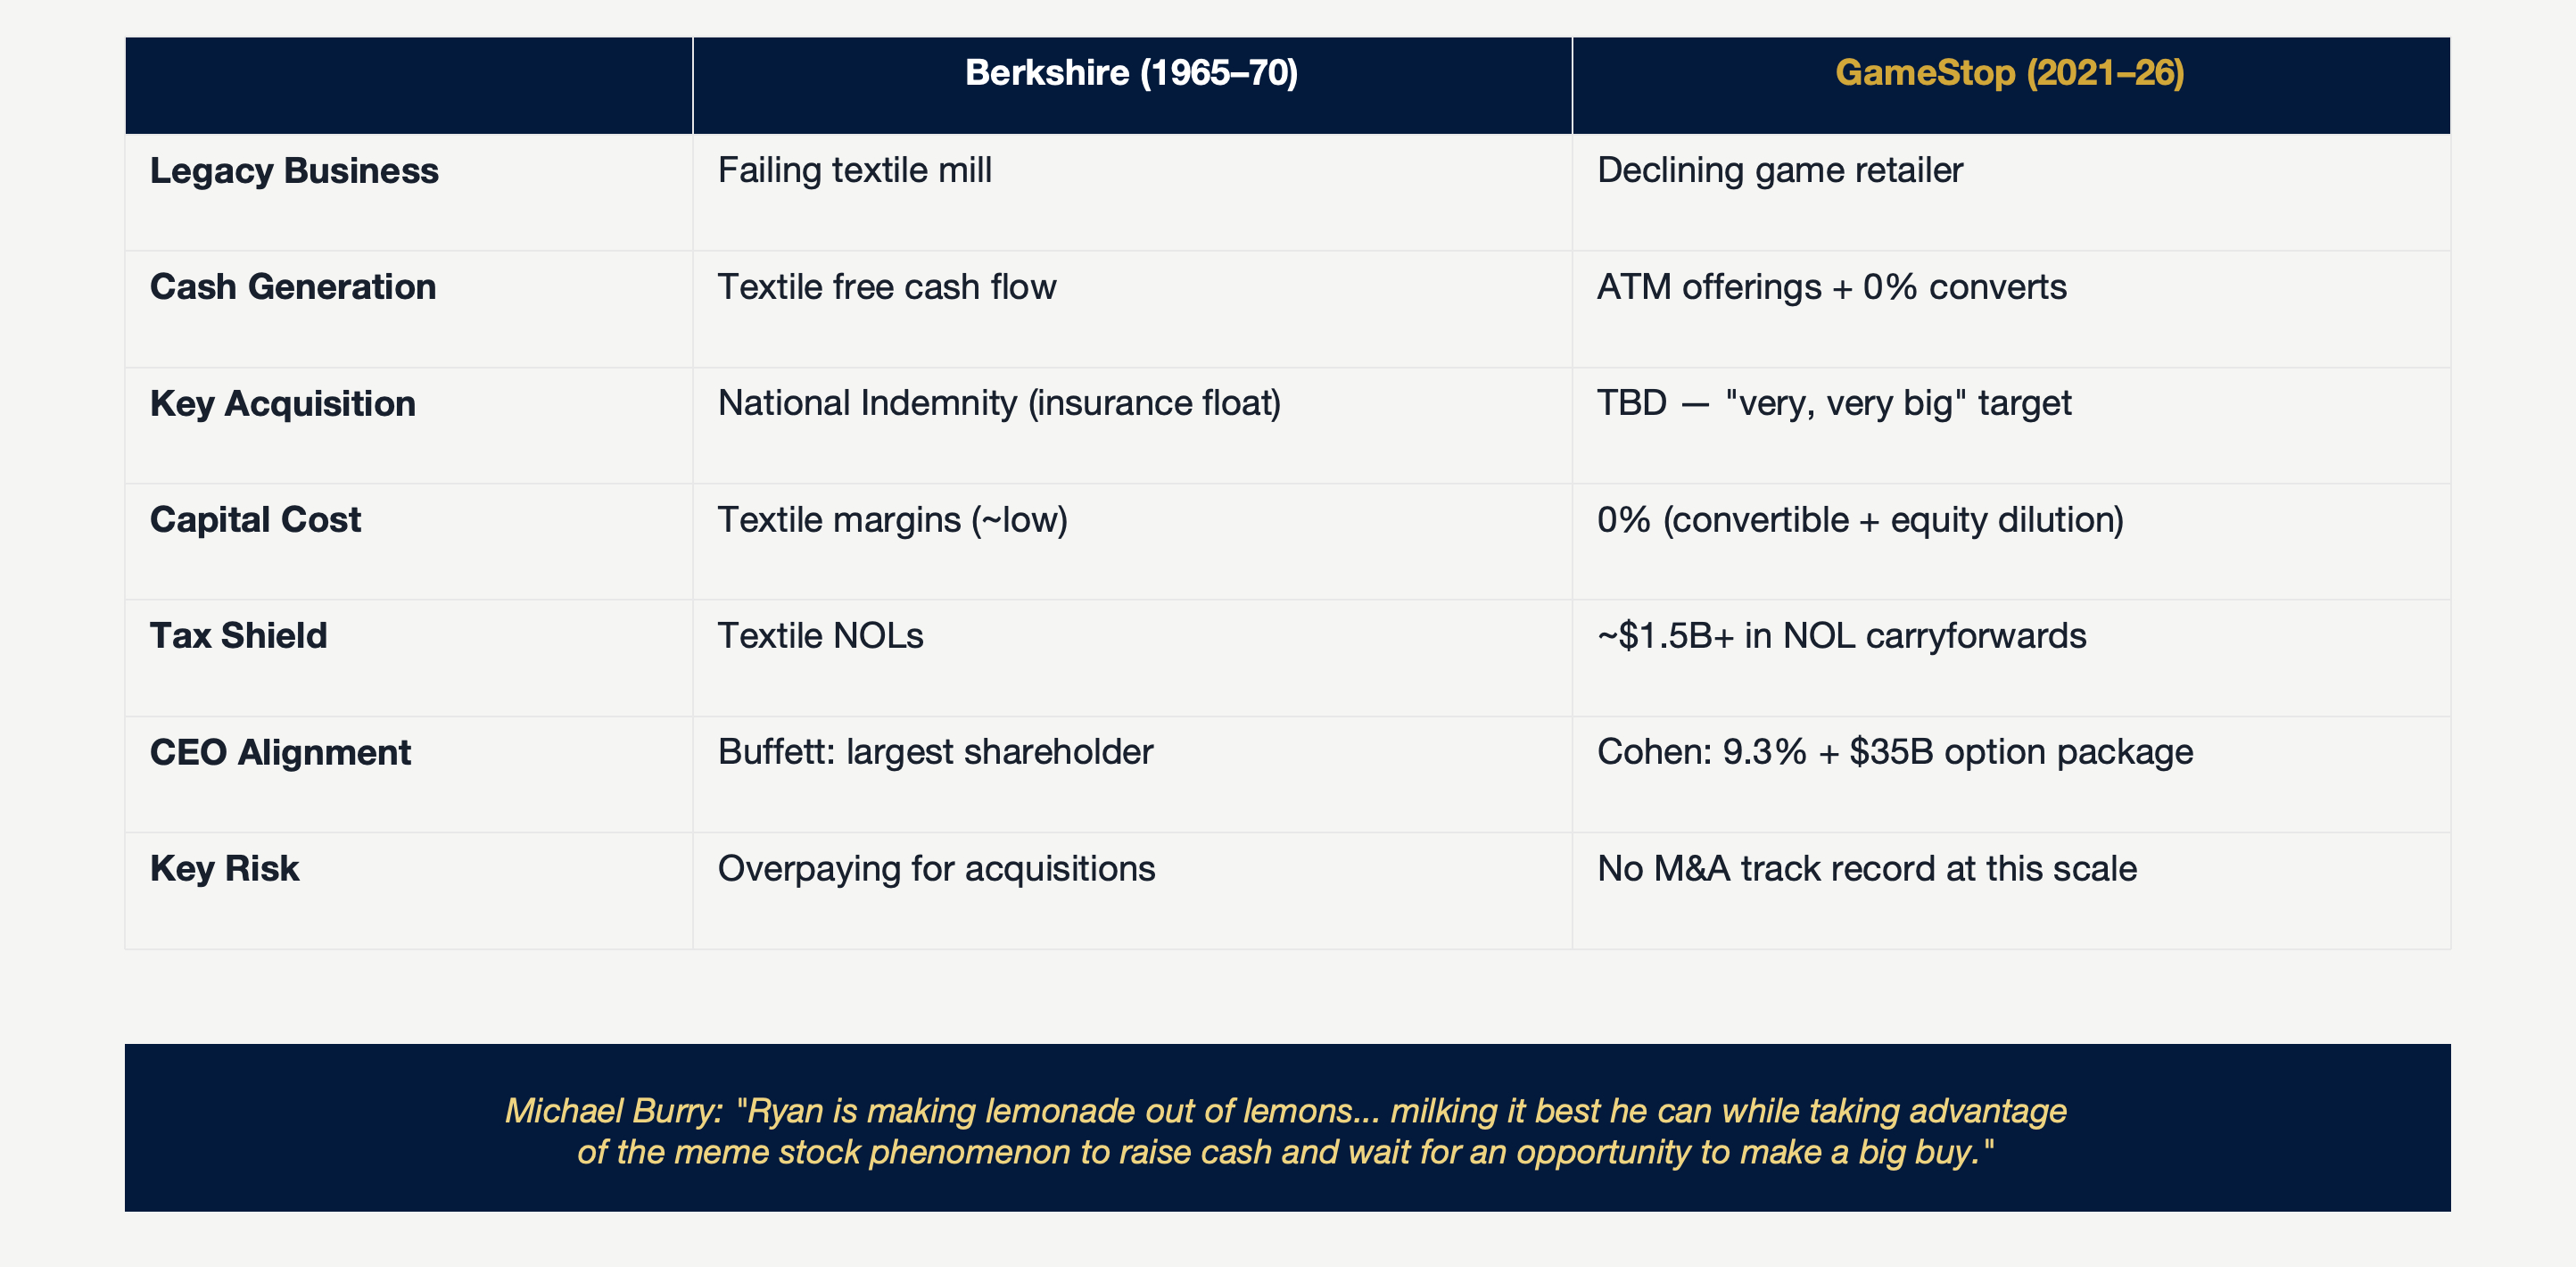Click the Capital Cost row label
The height and width of the screenshot is (1267, 2576).
tap(255, 520)
